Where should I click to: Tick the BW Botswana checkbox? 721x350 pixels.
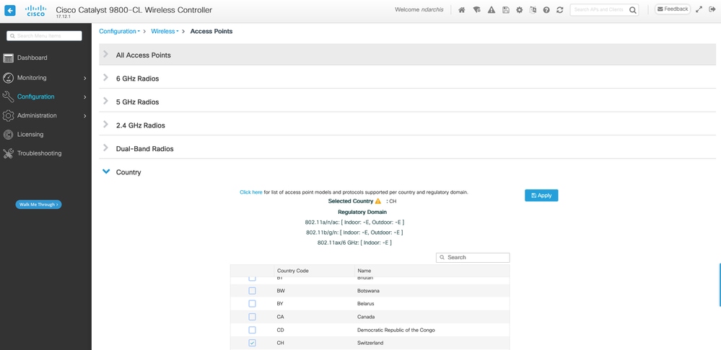coord(252,291)
